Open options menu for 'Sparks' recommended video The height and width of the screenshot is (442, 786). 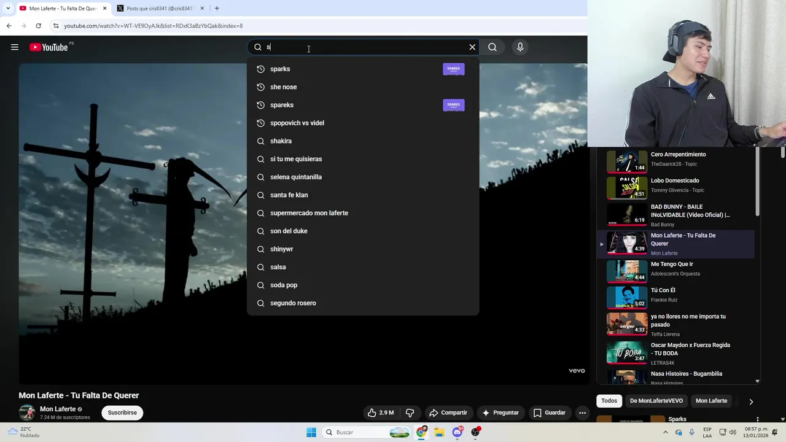(x=757, y=421)
